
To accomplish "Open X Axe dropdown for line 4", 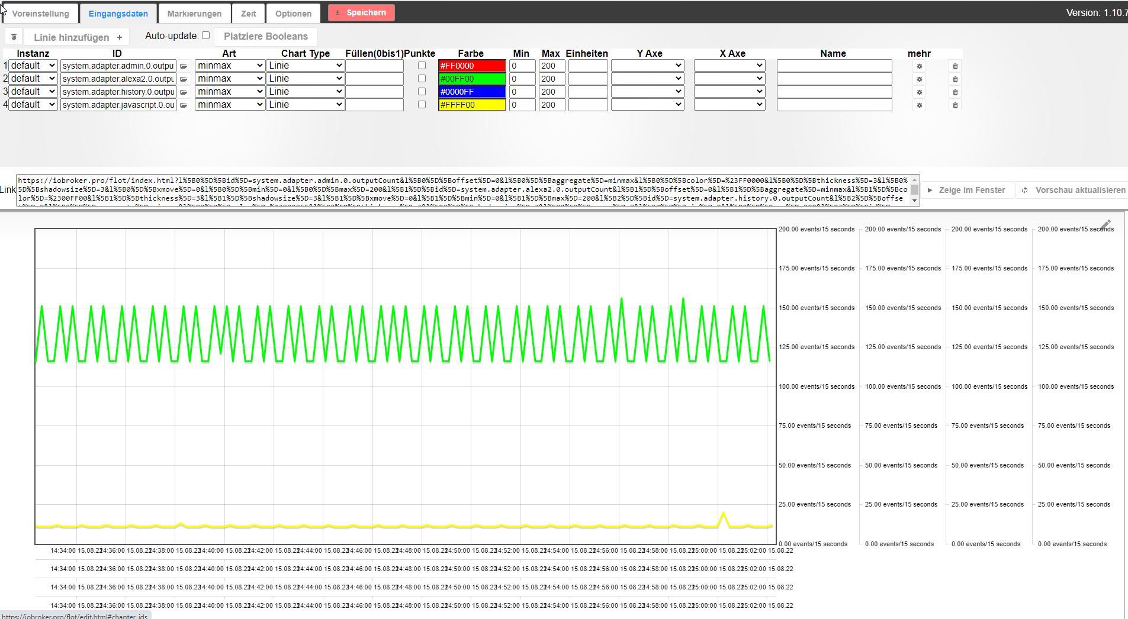I will coord(729,105).
